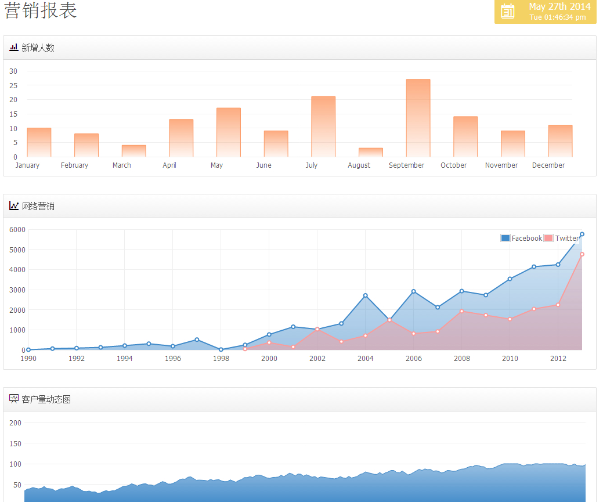
Task: Click the 网络营销 panel header text
Action: pyautogui.click(x=38, y=206)
